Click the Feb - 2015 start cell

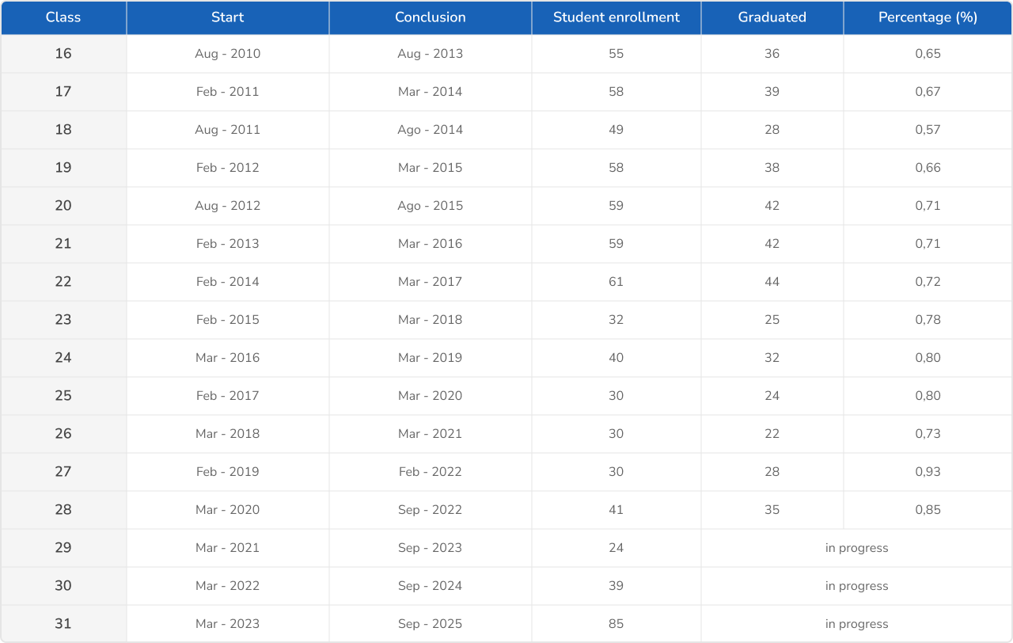228,320
